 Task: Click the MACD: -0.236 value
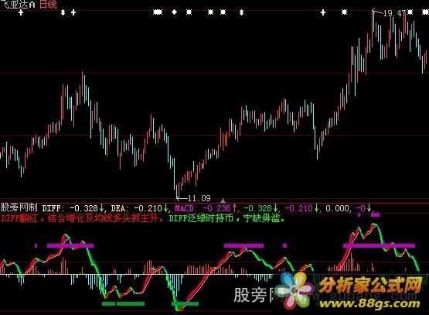[203, 208]
